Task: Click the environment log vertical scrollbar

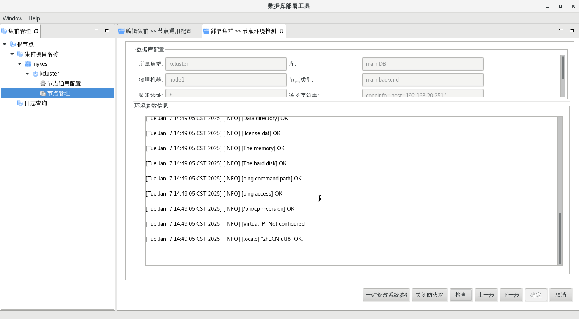Action: coord(560,238)
